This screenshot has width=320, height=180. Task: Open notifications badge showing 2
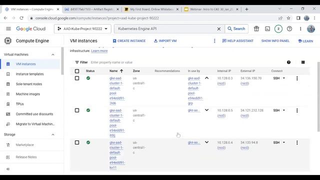tap(278, 29)
